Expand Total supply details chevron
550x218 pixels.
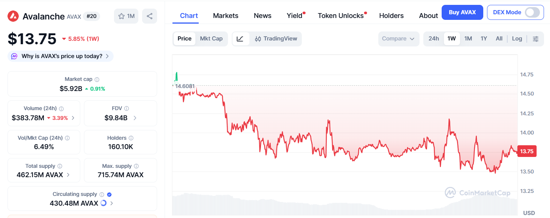[x=68, y=175]
